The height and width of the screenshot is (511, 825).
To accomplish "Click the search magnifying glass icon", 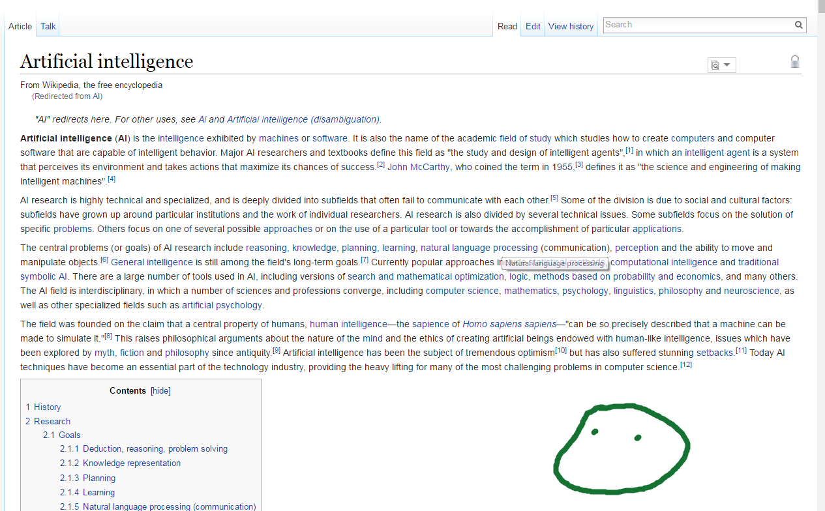I will click(x=798, y=25).
